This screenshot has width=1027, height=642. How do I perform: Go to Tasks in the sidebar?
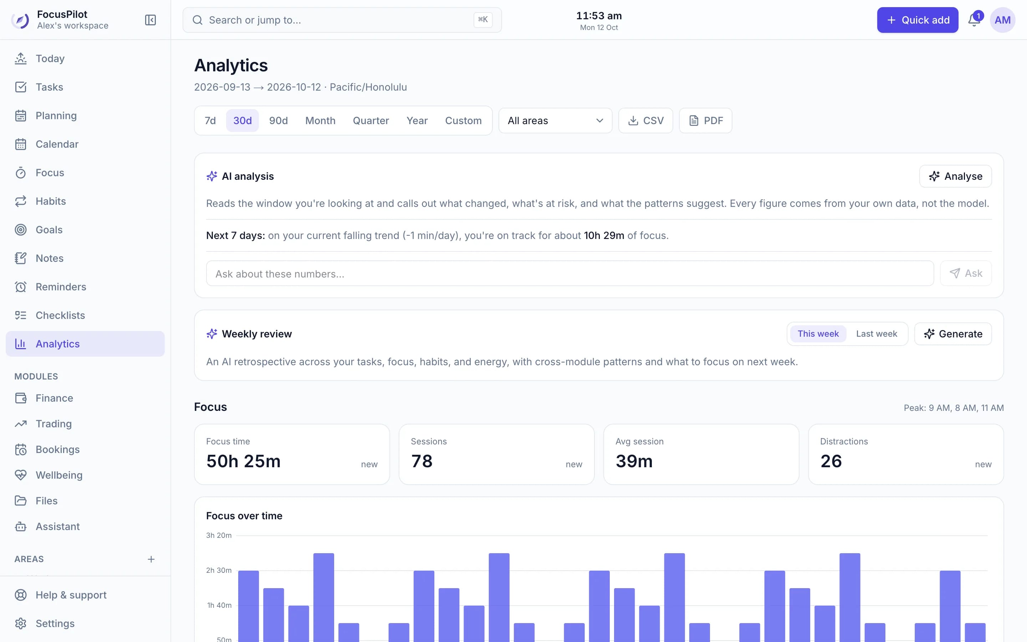click(x=85, y=87)
